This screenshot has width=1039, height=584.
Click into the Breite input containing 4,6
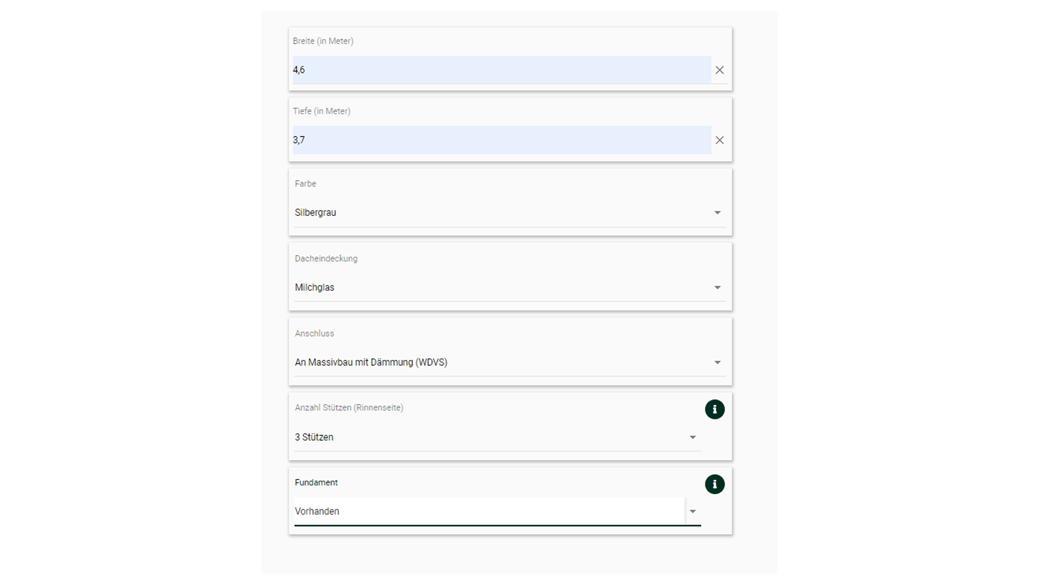click(x=501, y=70)
